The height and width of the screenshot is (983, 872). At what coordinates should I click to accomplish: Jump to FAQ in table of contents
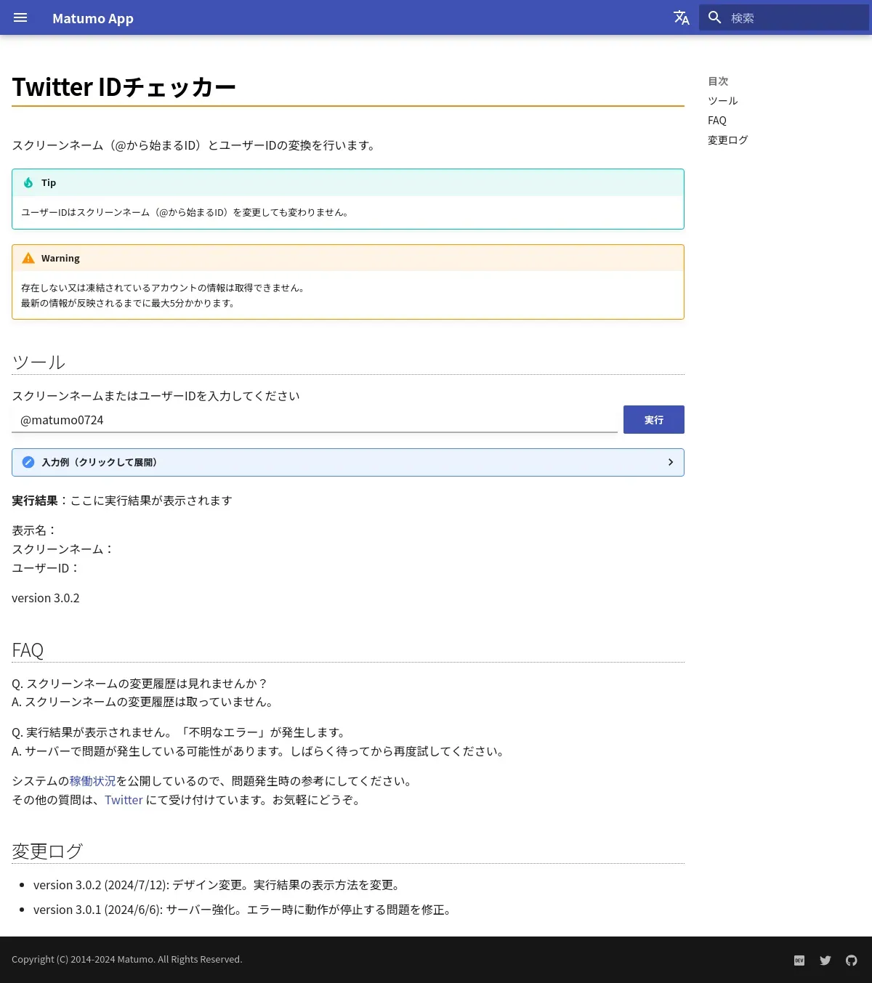pyautogui.click(x=717, y=121)
